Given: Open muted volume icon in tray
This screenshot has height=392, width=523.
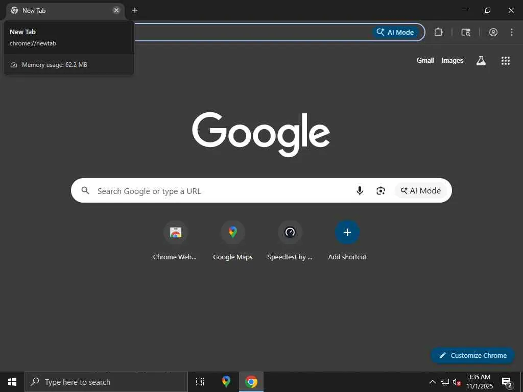Looking at the screenshot, I should tap(457, 382).
